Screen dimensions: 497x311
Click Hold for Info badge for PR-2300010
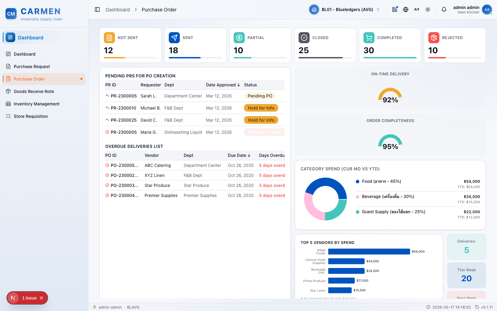tap(261, 108)
